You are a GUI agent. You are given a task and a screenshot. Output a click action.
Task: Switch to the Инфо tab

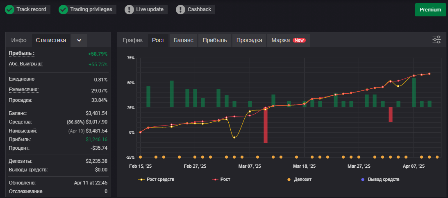(19, 40)
